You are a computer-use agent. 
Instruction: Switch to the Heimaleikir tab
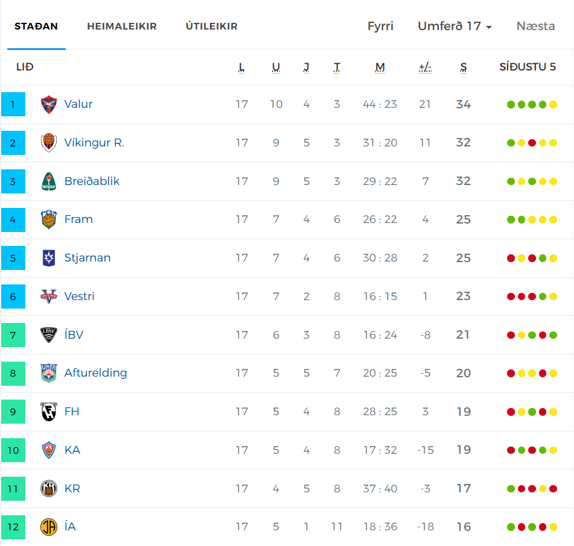coord(122,27)
